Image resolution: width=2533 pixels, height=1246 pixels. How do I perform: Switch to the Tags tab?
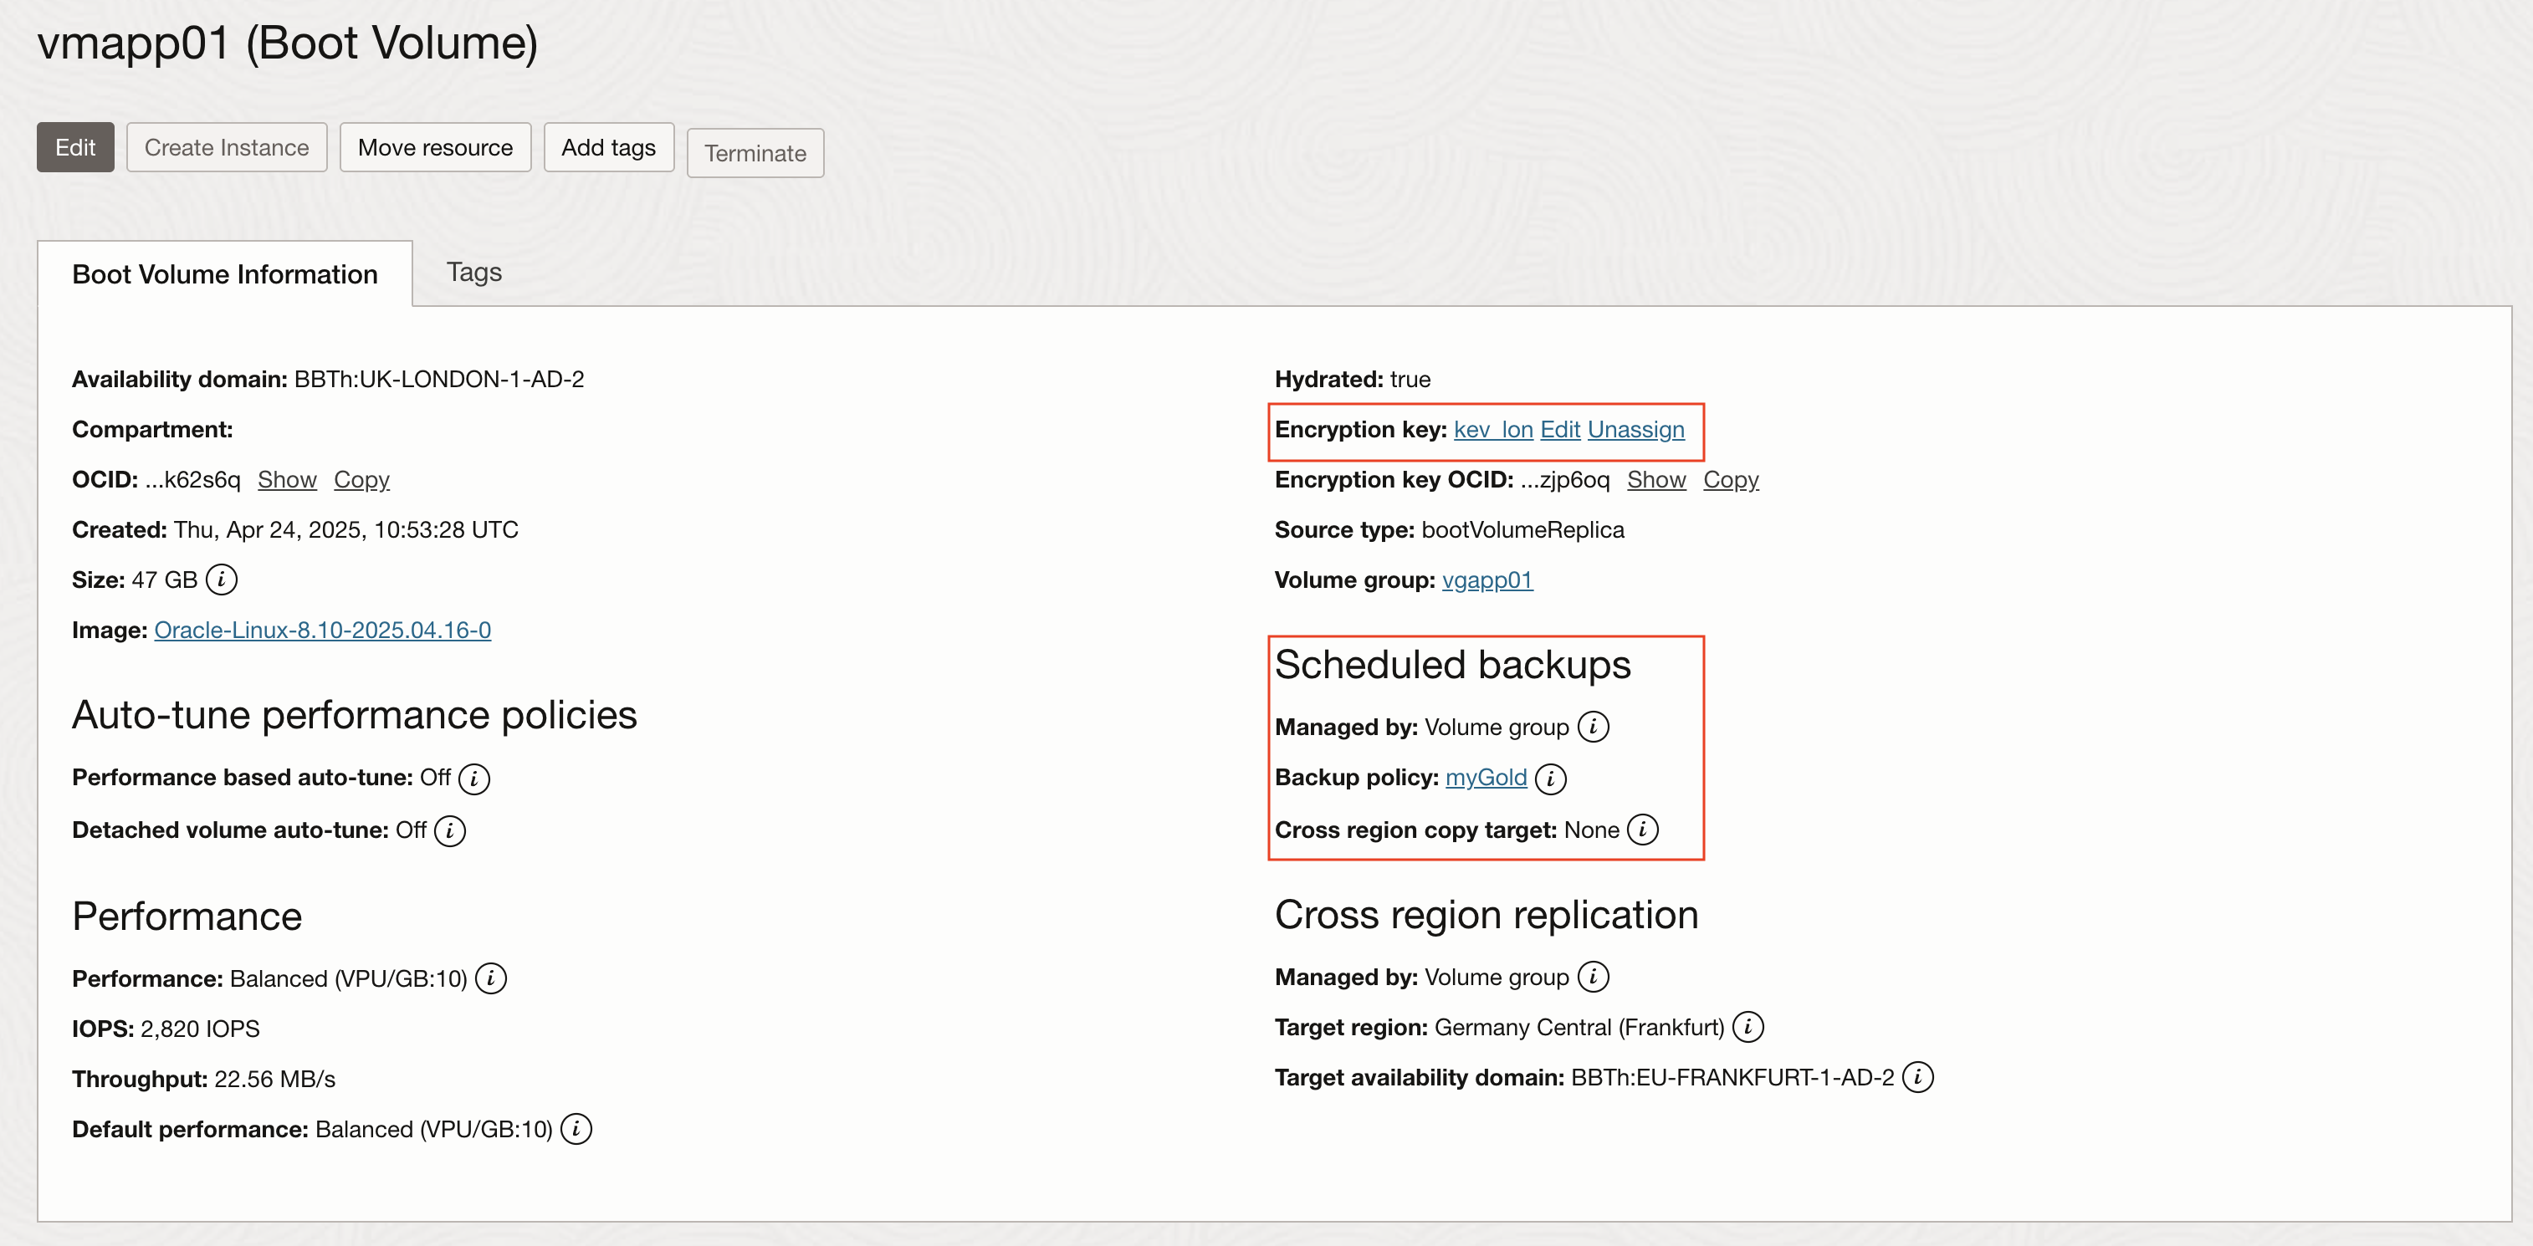click(x=474, y=272)
